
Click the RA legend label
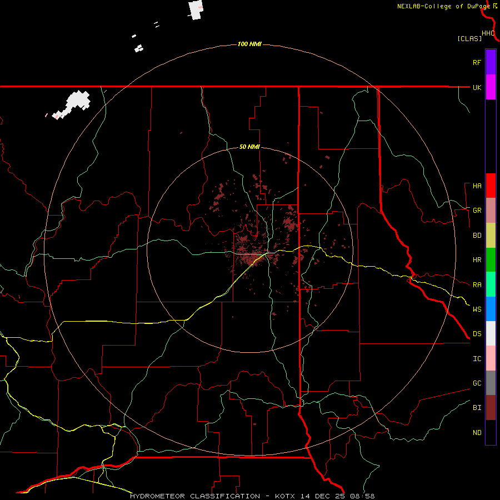[477, 285]
